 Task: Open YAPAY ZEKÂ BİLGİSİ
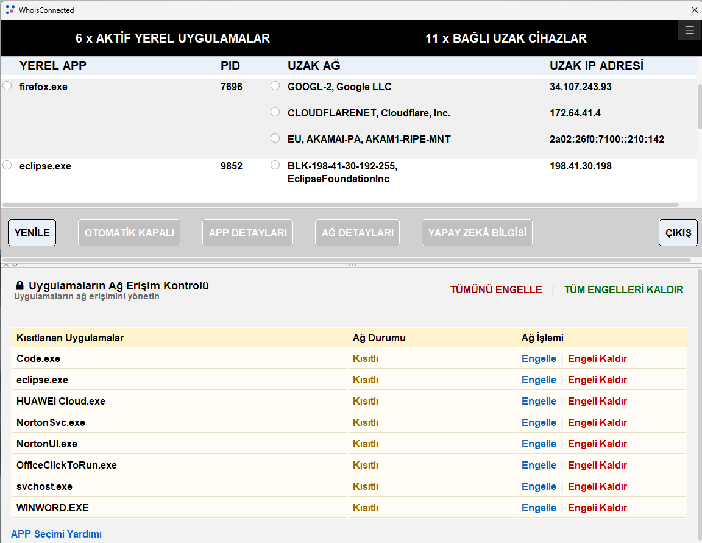[x=477, y=233]
